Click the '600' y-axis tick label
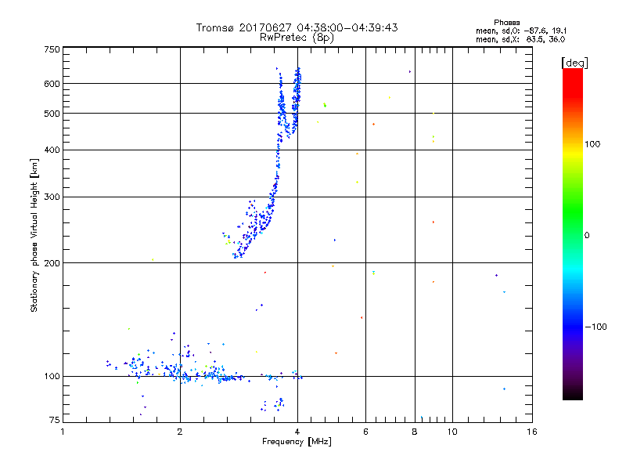This screenshot has height=470, width=626. pos(52,84)
